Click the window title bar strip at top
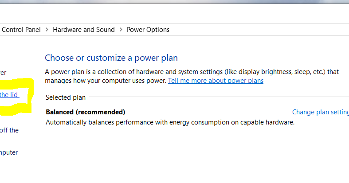The height and width of the screenshot is (183, 349). (x=175, y=2)
